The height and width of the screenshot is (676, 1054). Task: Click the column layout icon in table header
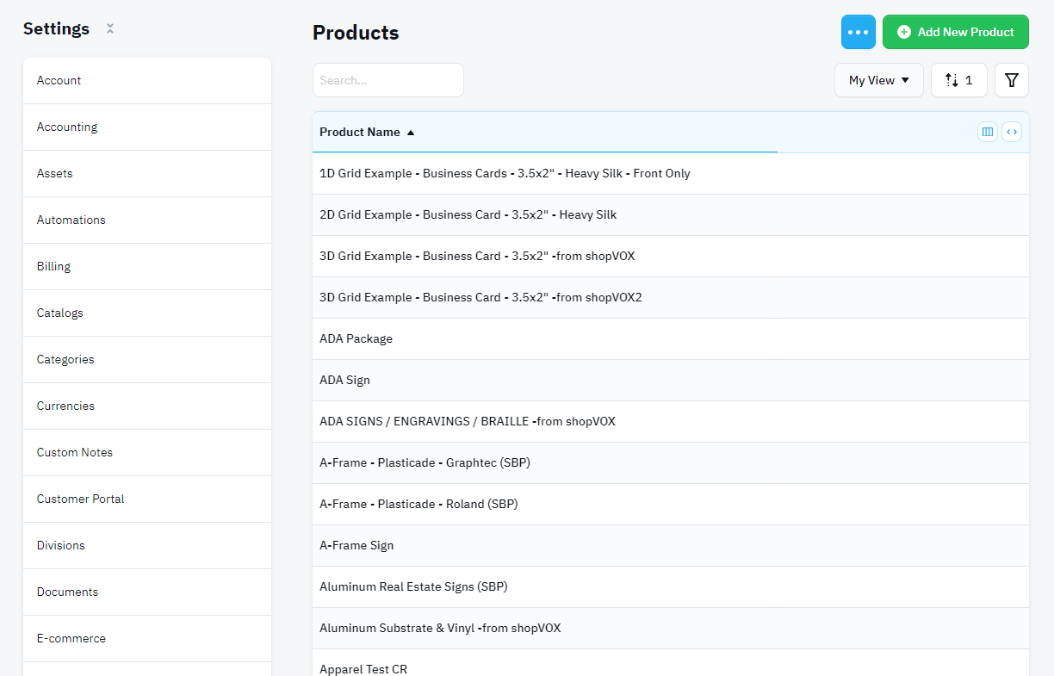(x=987, y=131)
